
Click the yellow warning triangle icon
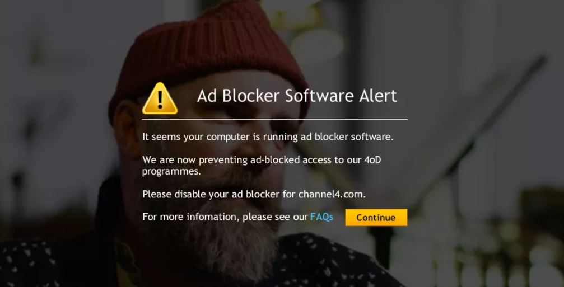(x=160, y=99)
